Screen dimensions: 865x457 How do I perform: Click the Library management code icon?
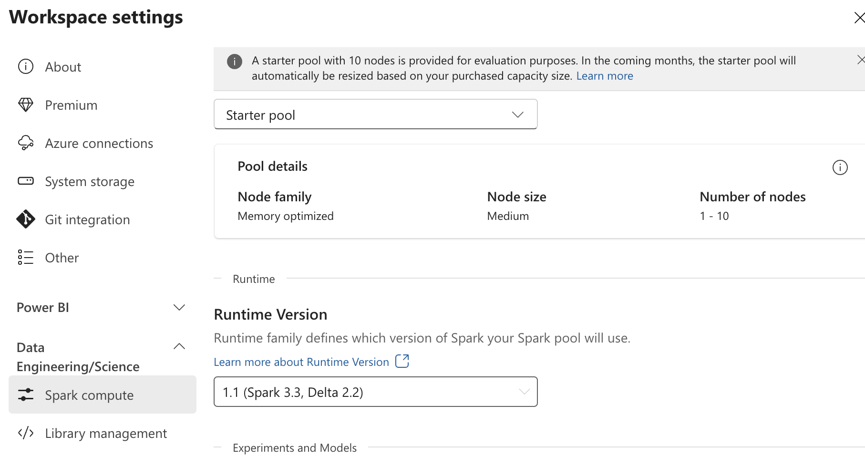(x=26, y=433)
